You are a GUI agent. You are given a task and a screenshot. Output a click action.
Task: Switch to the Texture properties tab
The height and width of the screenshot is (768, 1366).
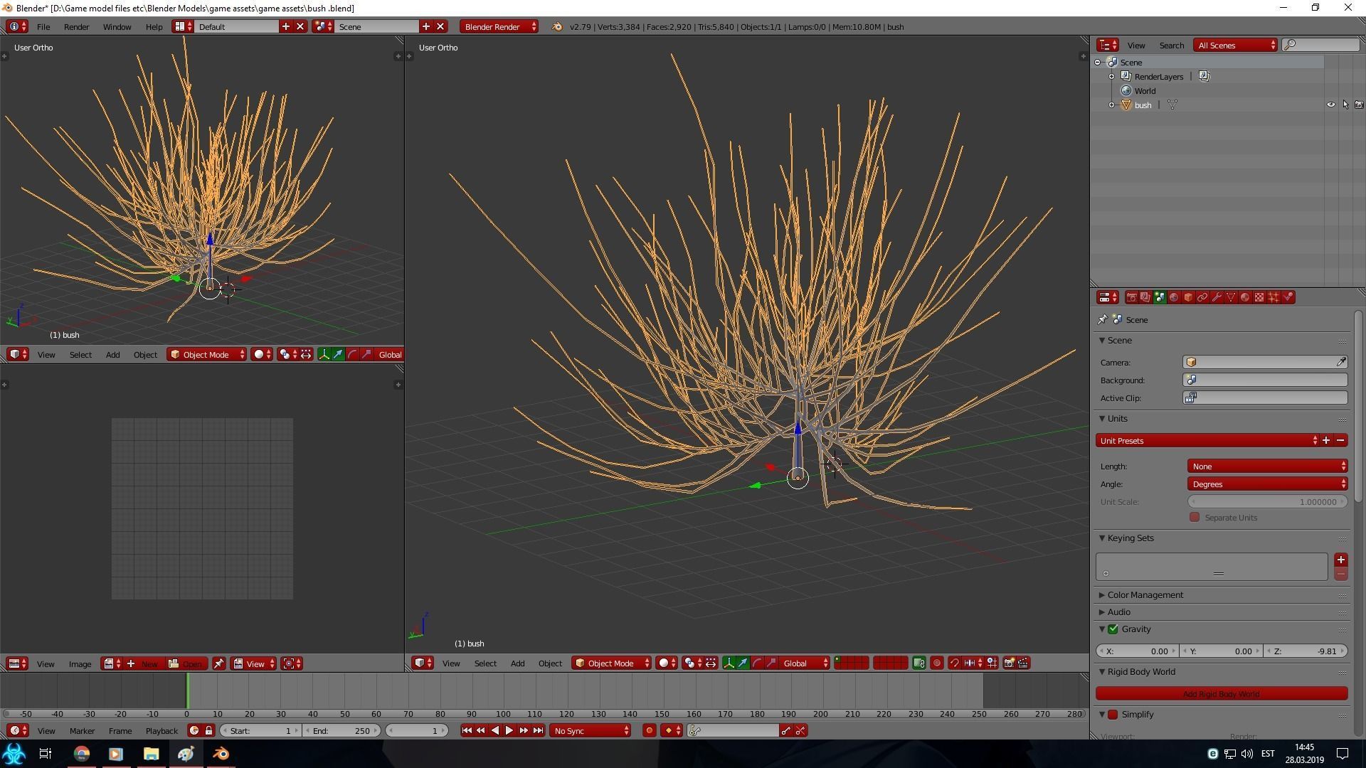tap(1260, 297)
